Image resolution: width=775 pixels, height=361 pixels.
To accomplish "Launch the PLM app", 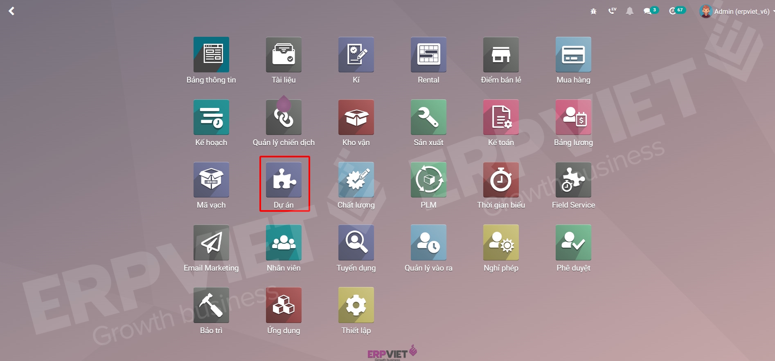I will click(428, 180).
